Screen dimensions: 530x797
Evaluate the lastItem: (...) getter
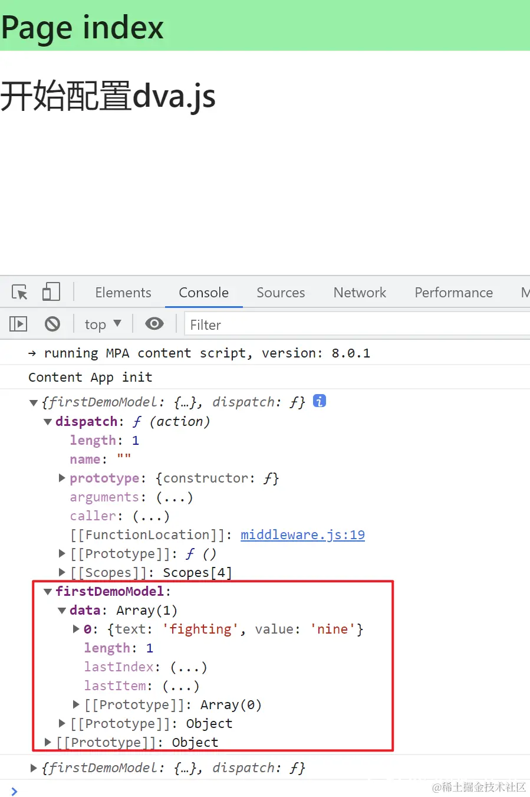(x=181, y=686)
